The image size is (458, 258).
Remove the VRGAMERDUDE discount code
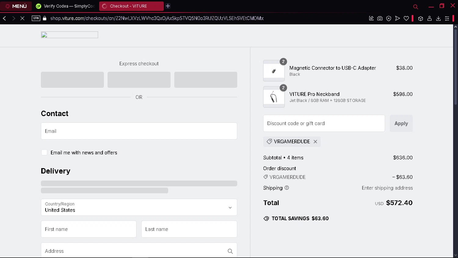pos(315,142)
